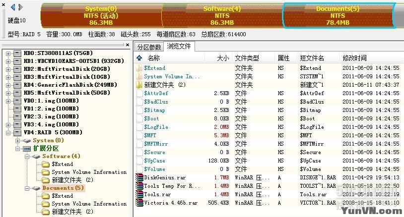Select the System(0) partition bar
This screenshot has width=404, height=217.
tap(101, 15)
